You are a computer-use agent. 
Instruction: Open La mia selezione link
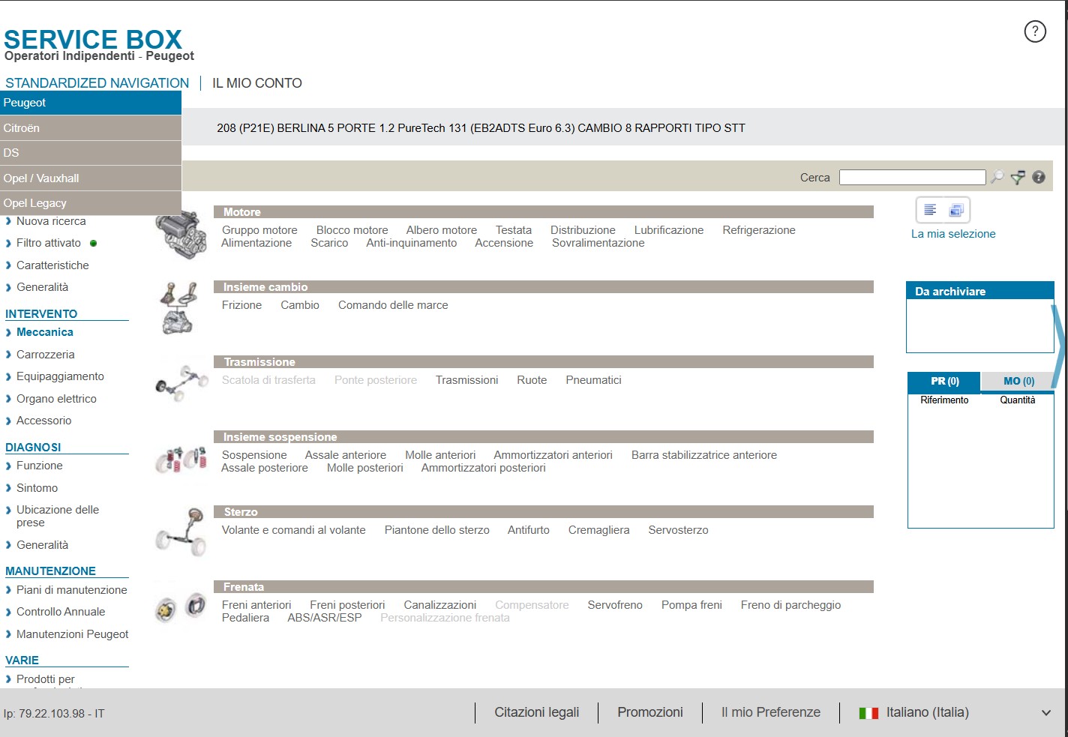coord(953,234)
